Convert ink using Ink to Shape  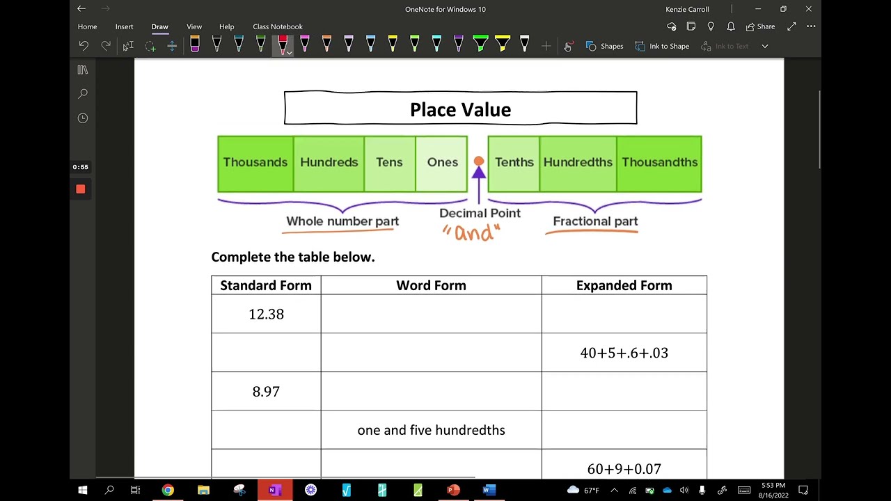click(662, 46)
